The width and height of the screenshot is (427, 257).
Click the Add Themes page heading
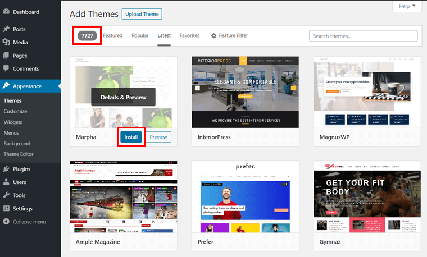(94, 14)
